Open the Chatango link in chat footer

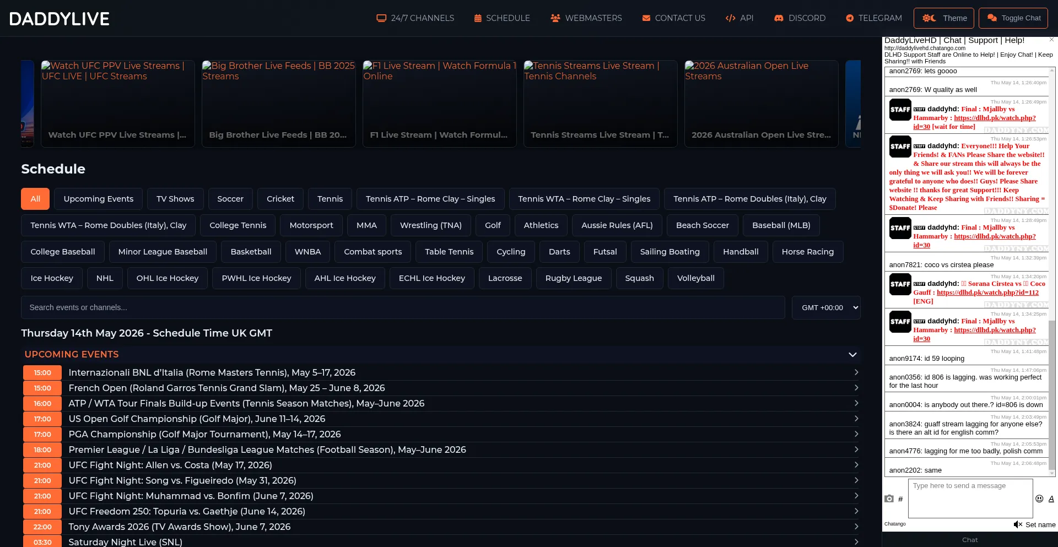pyautogui.click(x=895, y=524)
